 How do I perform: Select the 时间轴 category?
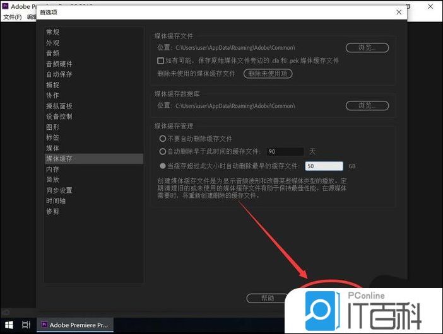click(x=56, y=201)
